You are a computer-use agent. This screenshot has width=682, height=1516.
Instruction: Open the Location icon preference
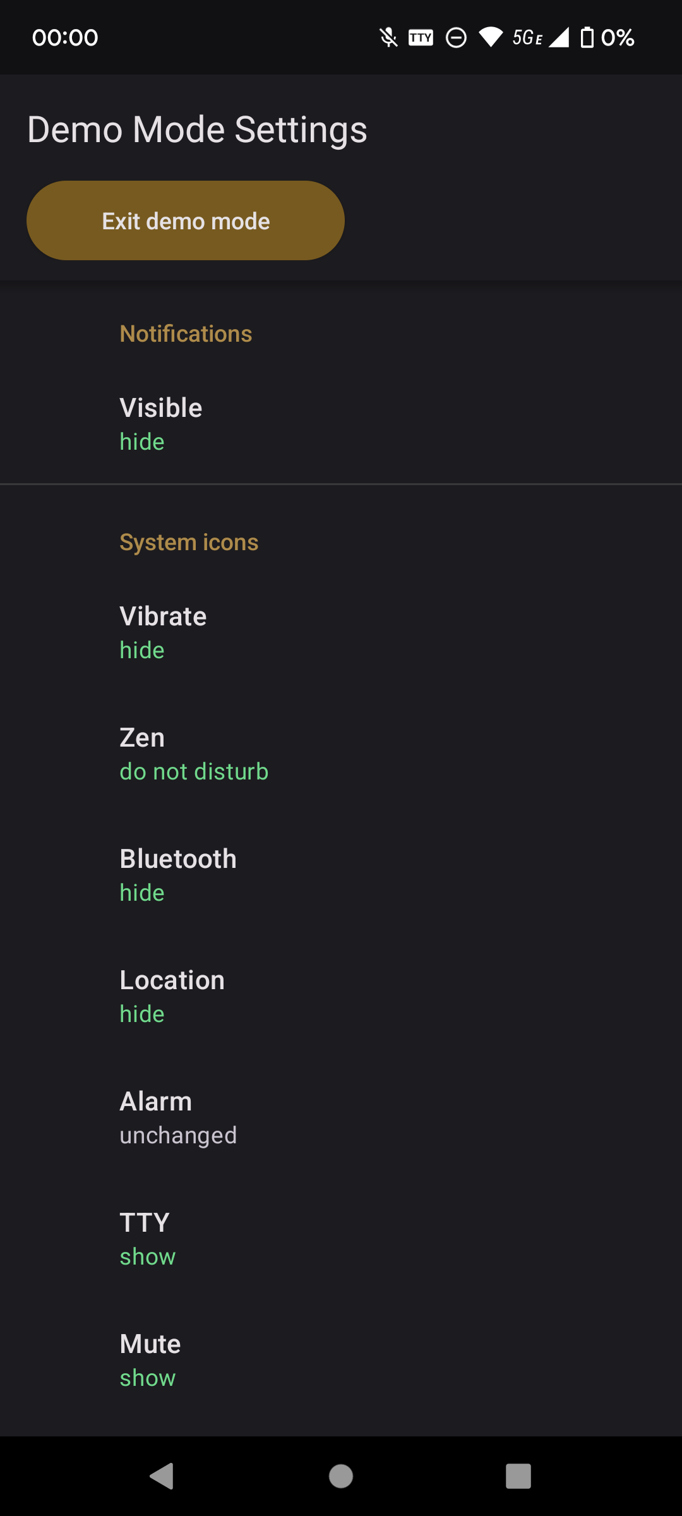(341, 996)
